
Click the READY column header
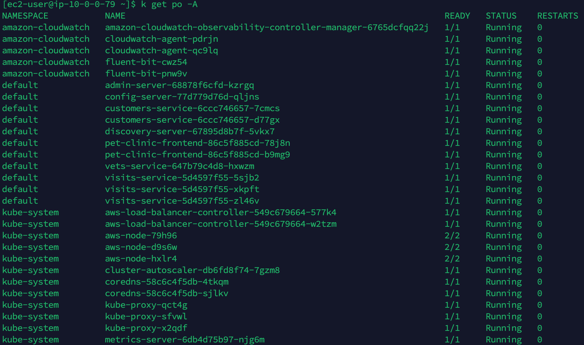(457, 16)
